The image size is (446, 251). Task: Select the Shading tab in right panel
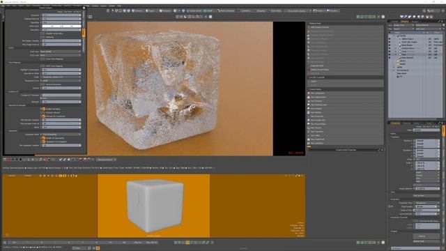(404, 22)
